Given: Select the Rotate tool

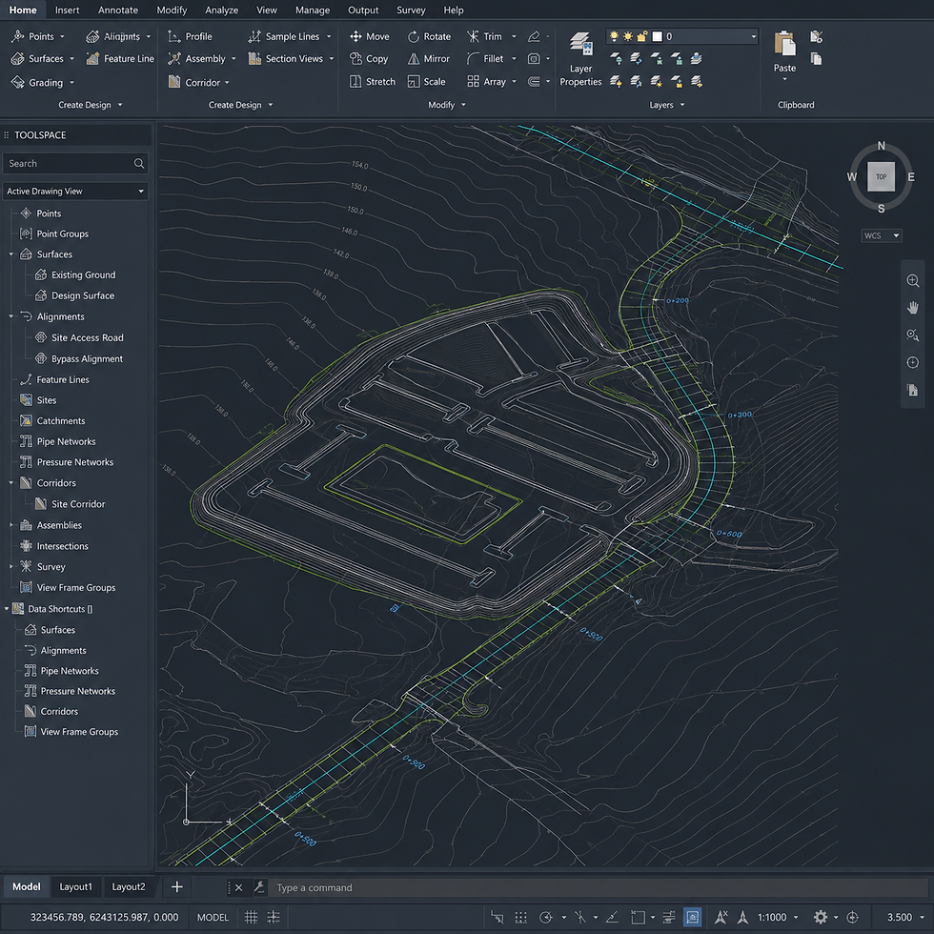Looking at the screenshot, I should 429,36.
